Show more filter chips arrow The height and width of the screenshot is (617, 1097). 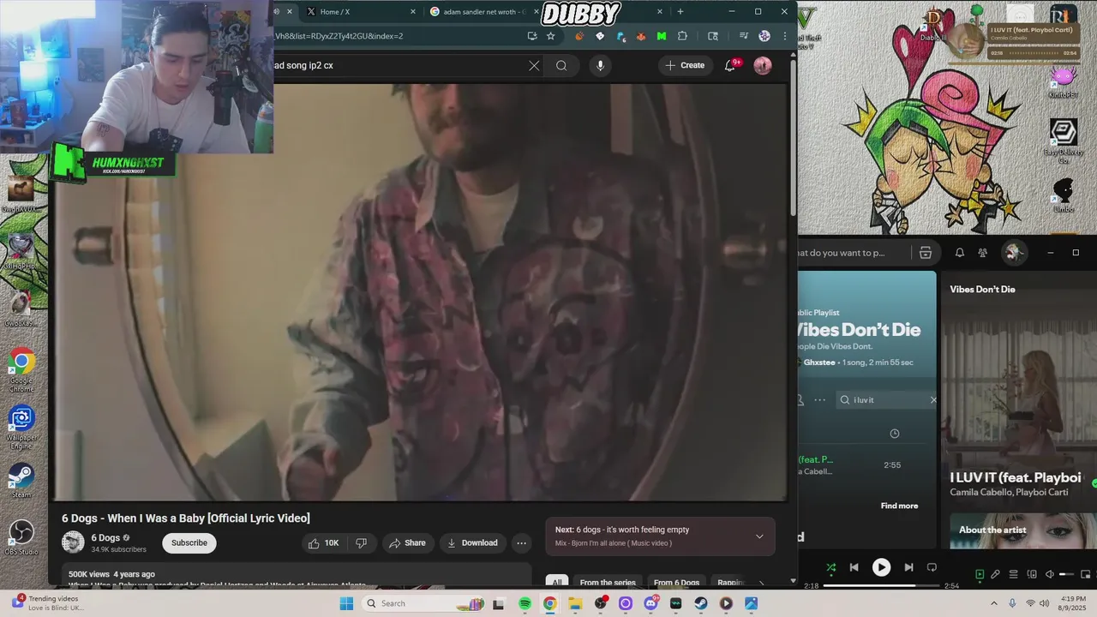tap(761, 583)
